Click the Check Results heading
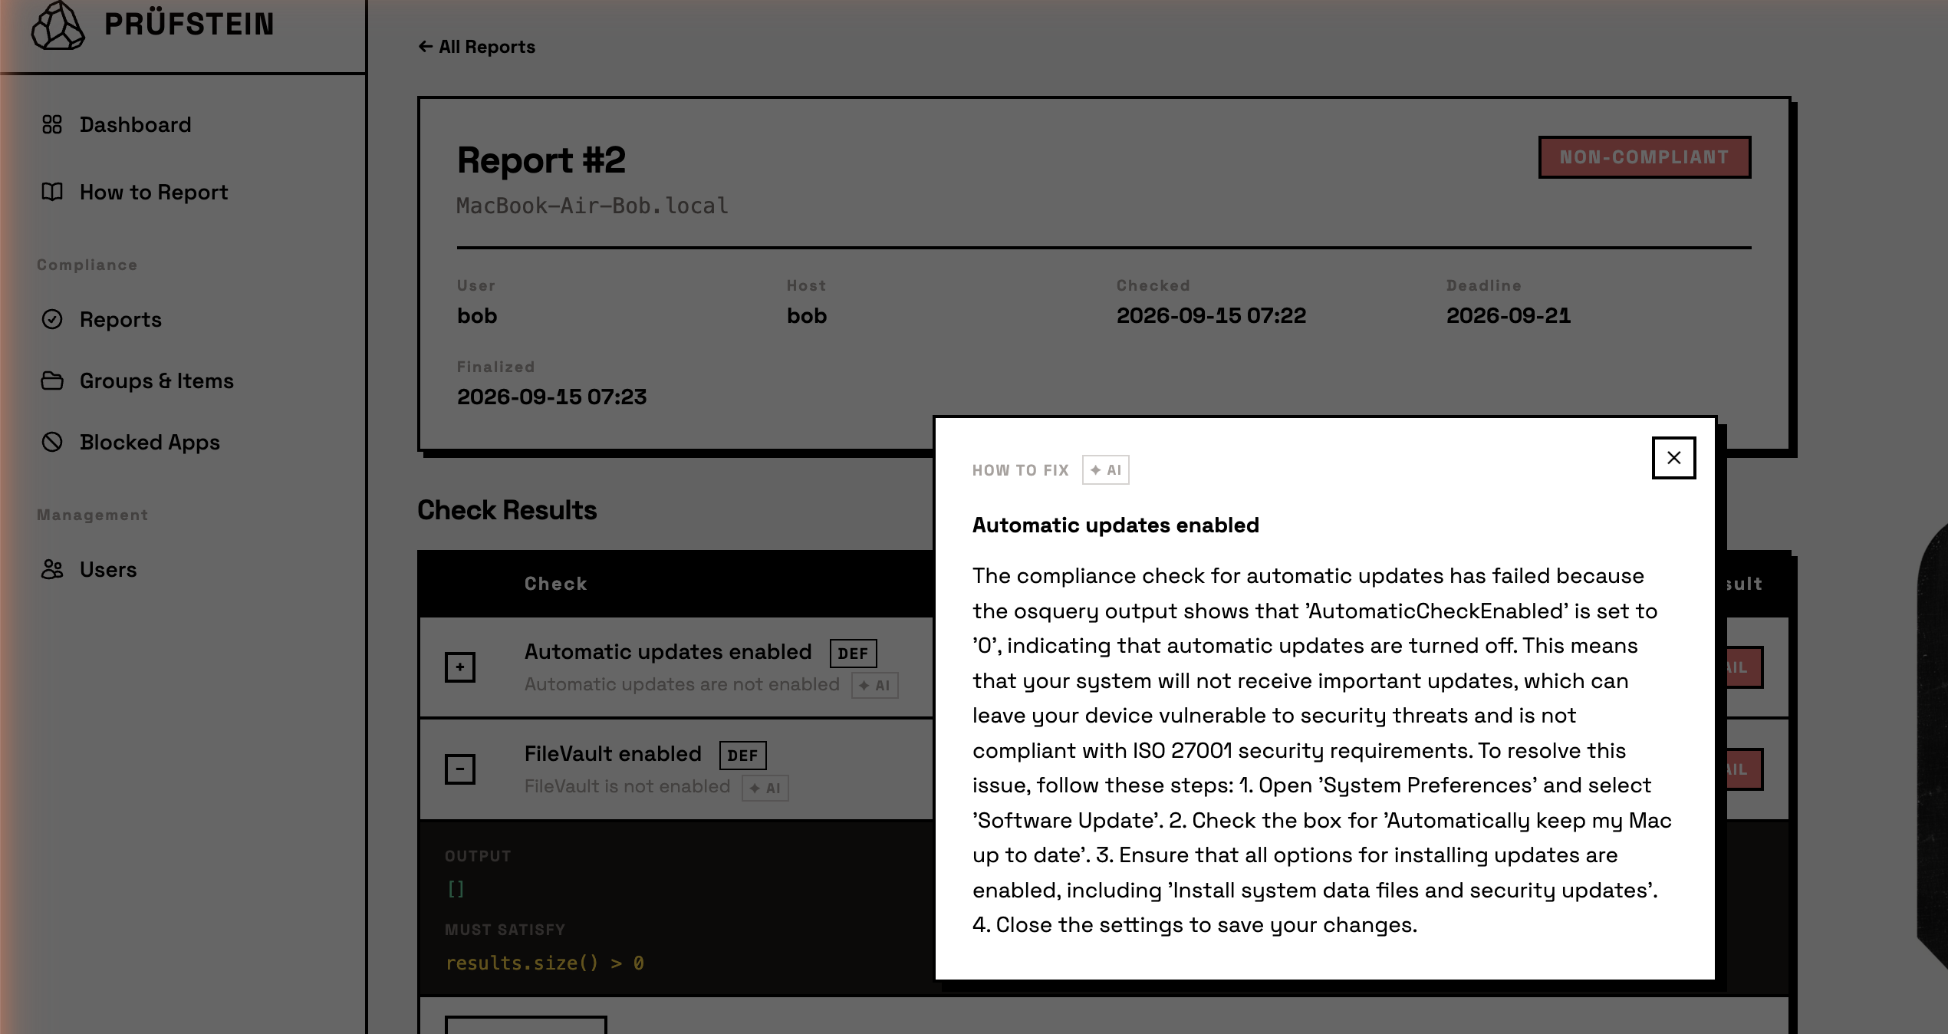The height and width of the screenshot is (1034, 1948). [x=507, y=510]
